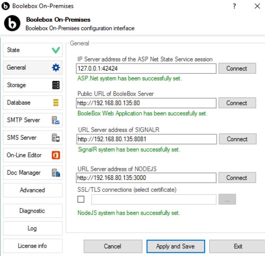265x256 pixels.
Task: Connect to ASP Net State Service address
Action: click(237, 68)
